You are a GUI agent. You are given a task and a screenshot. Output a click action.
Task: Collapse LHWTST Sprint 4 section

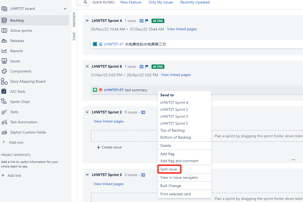tap(87, 21)
